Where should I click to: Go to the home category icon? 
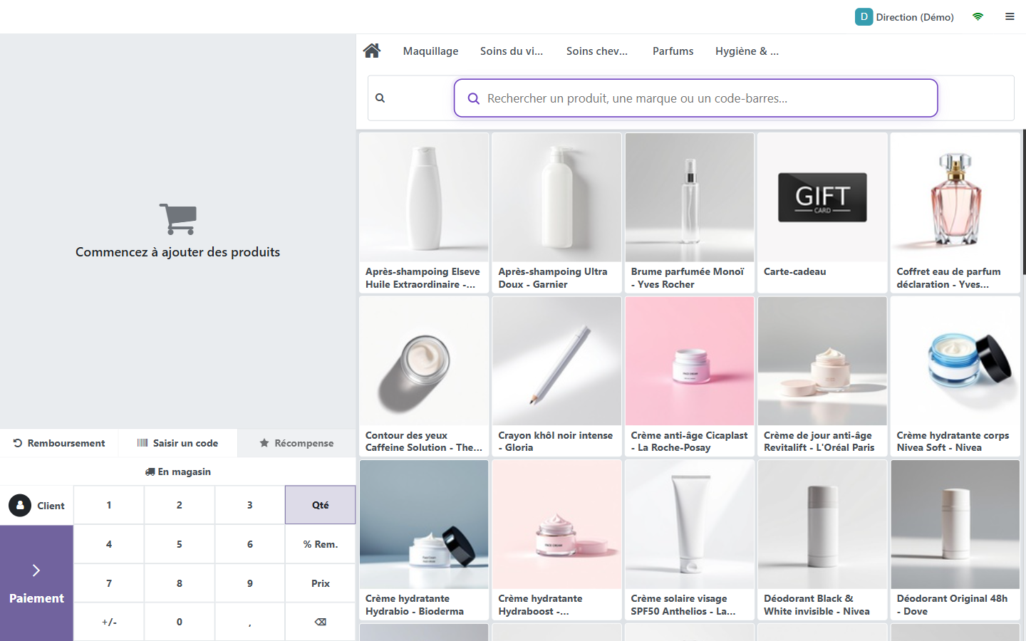coord(372,51)
